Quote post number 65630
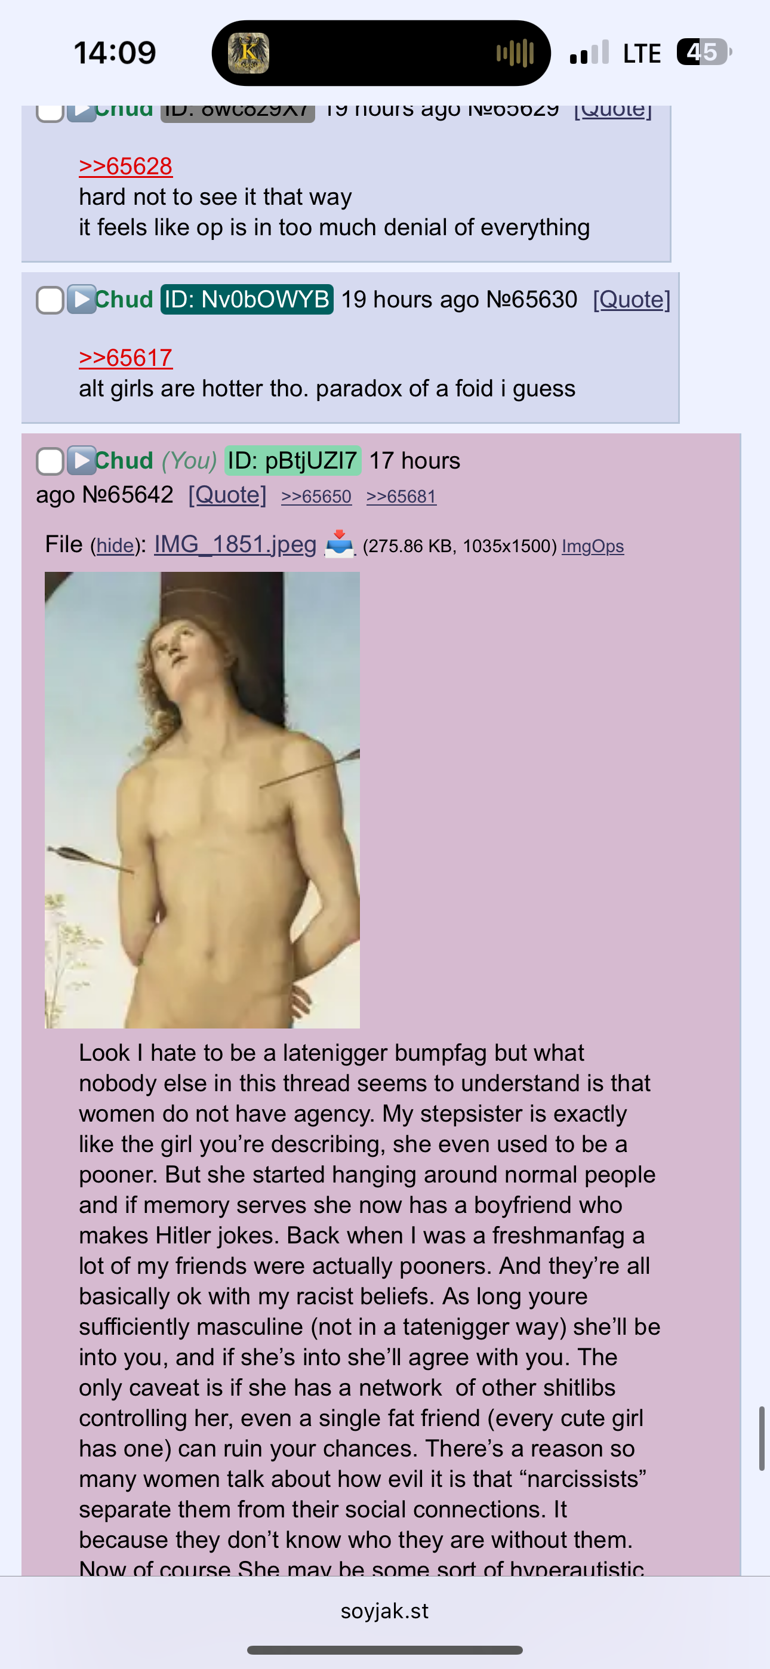 (632, 299)
